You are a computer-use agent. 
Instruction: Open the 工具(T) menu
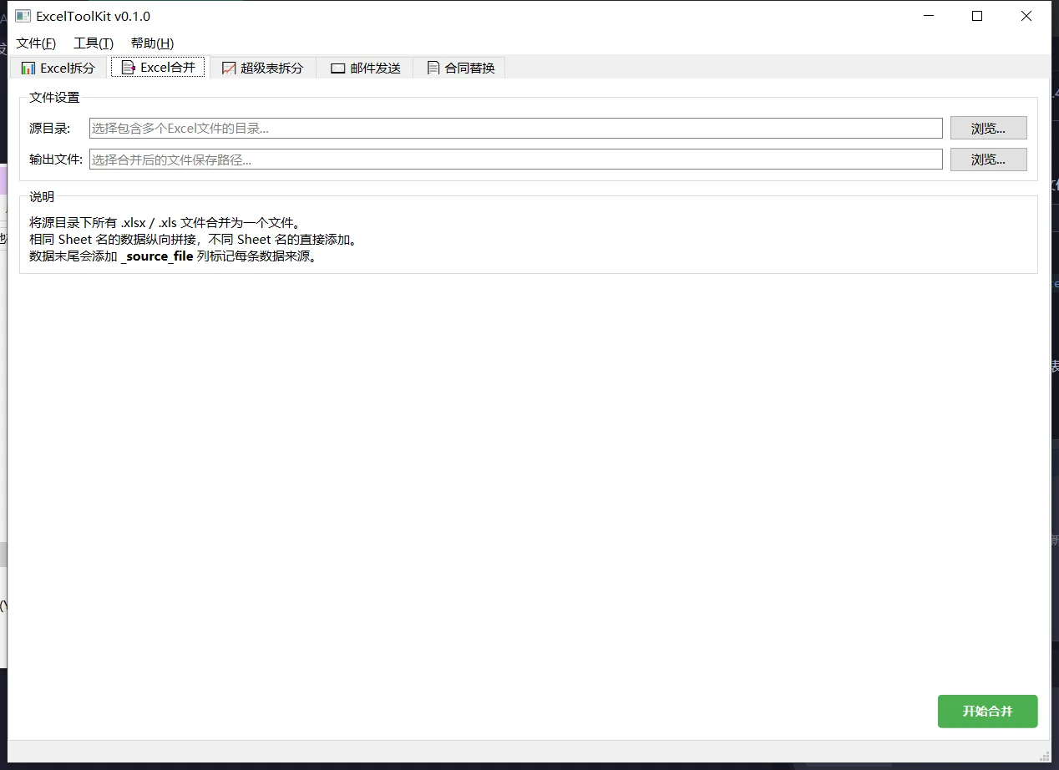pyautogui.click(x=94, y=43)
